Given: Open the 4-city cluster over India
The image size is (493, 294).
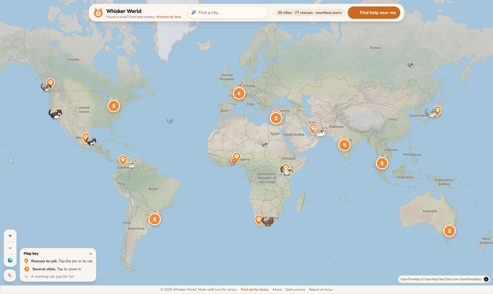Looking at the screenshot, I should coord(344,145).
